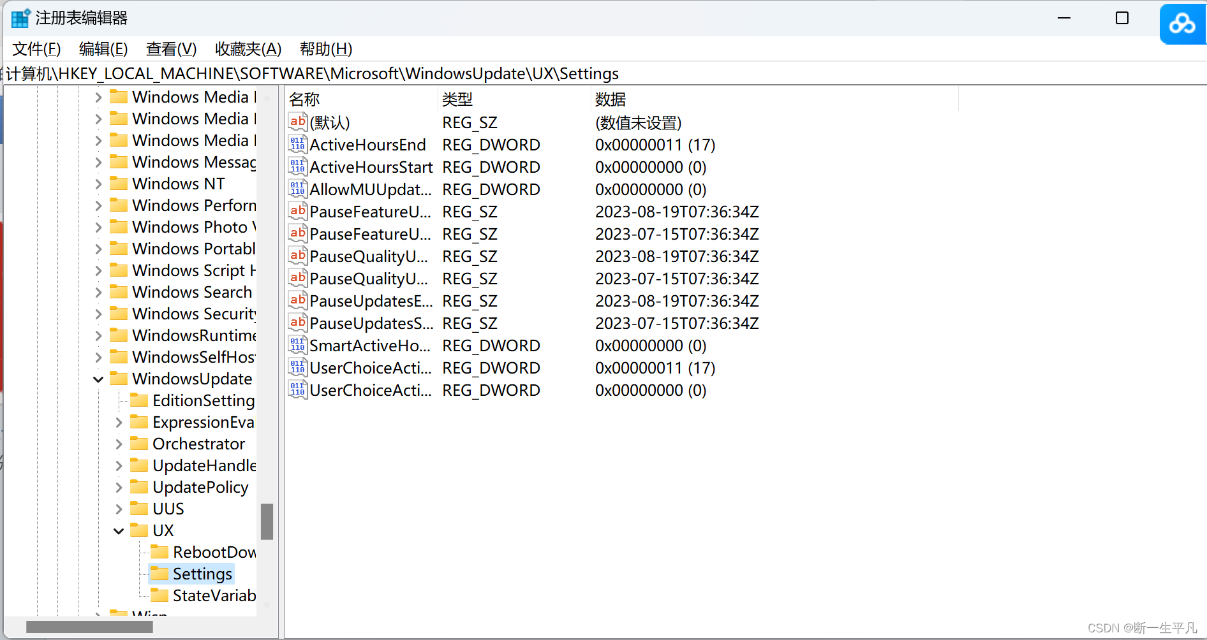The width and height of the screenshot is (1207, 640).
Task: Click the UX folder icon
Action: pyautogui.click(x=139, y=530)
